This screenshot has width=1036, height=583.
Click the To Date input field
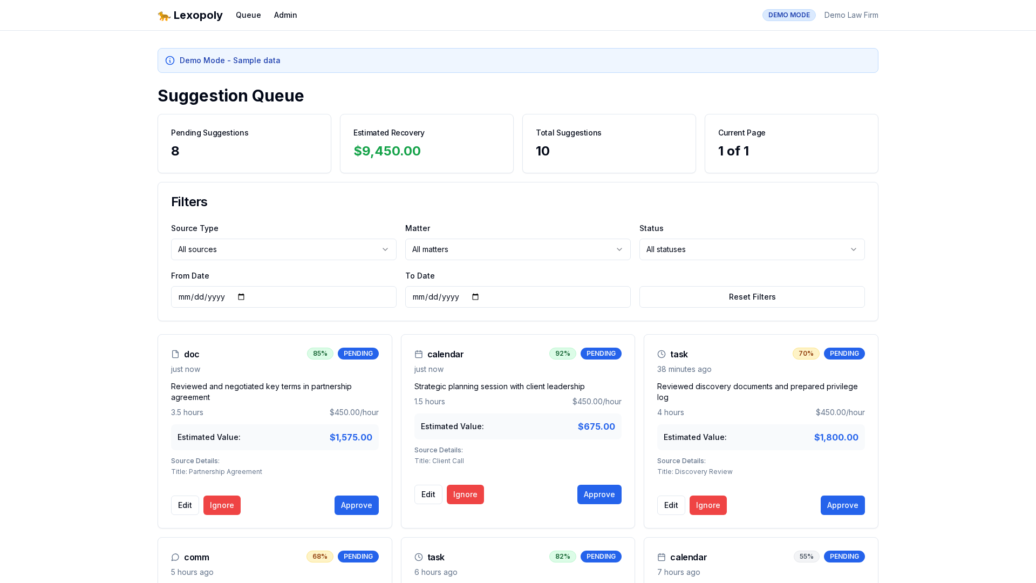pos(518,297)
